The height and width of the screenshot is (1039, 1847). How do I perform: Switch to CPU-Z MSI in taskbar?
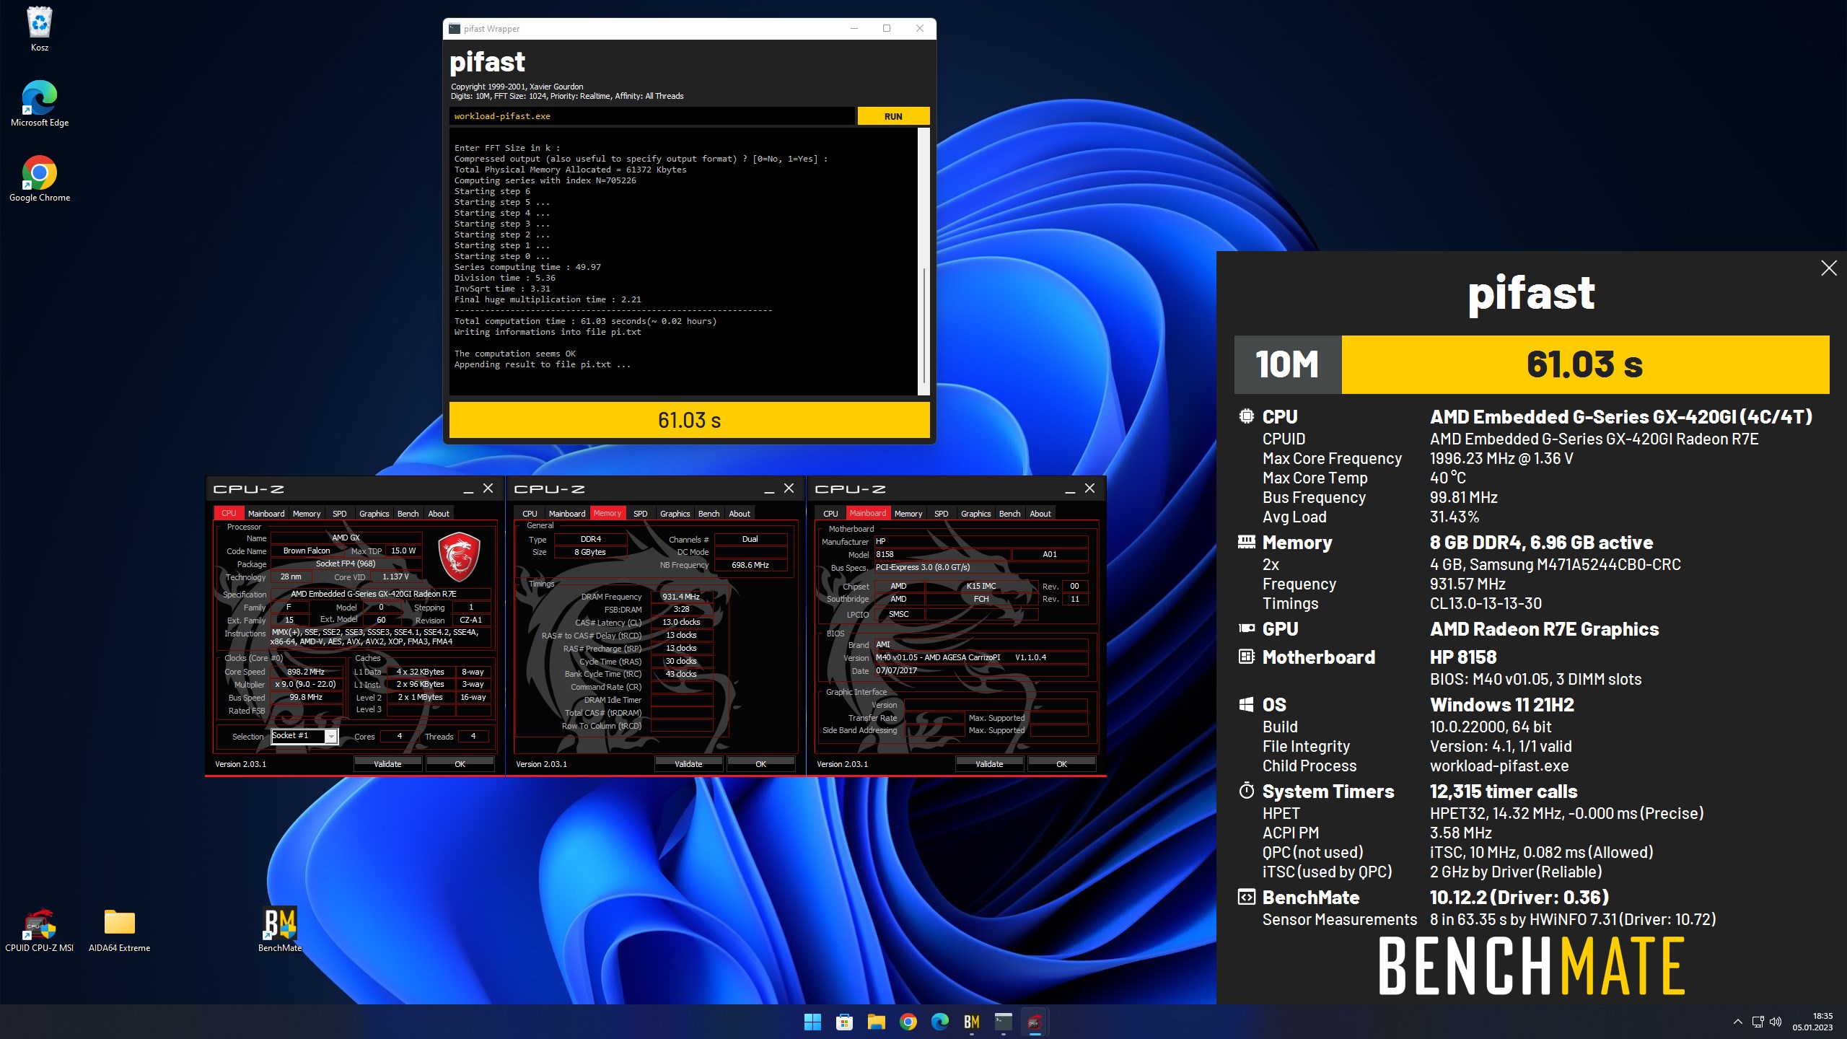pos(1035,1022)
